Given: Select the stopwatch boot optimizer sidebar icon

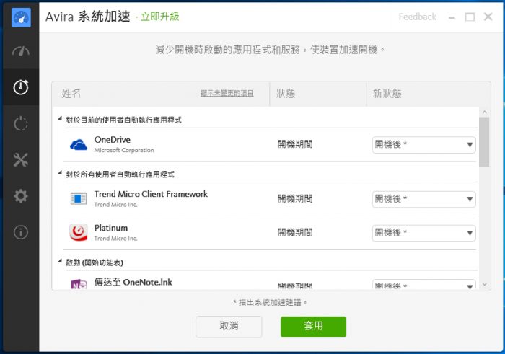Looking at the screenshot, I should click(21, 87).
